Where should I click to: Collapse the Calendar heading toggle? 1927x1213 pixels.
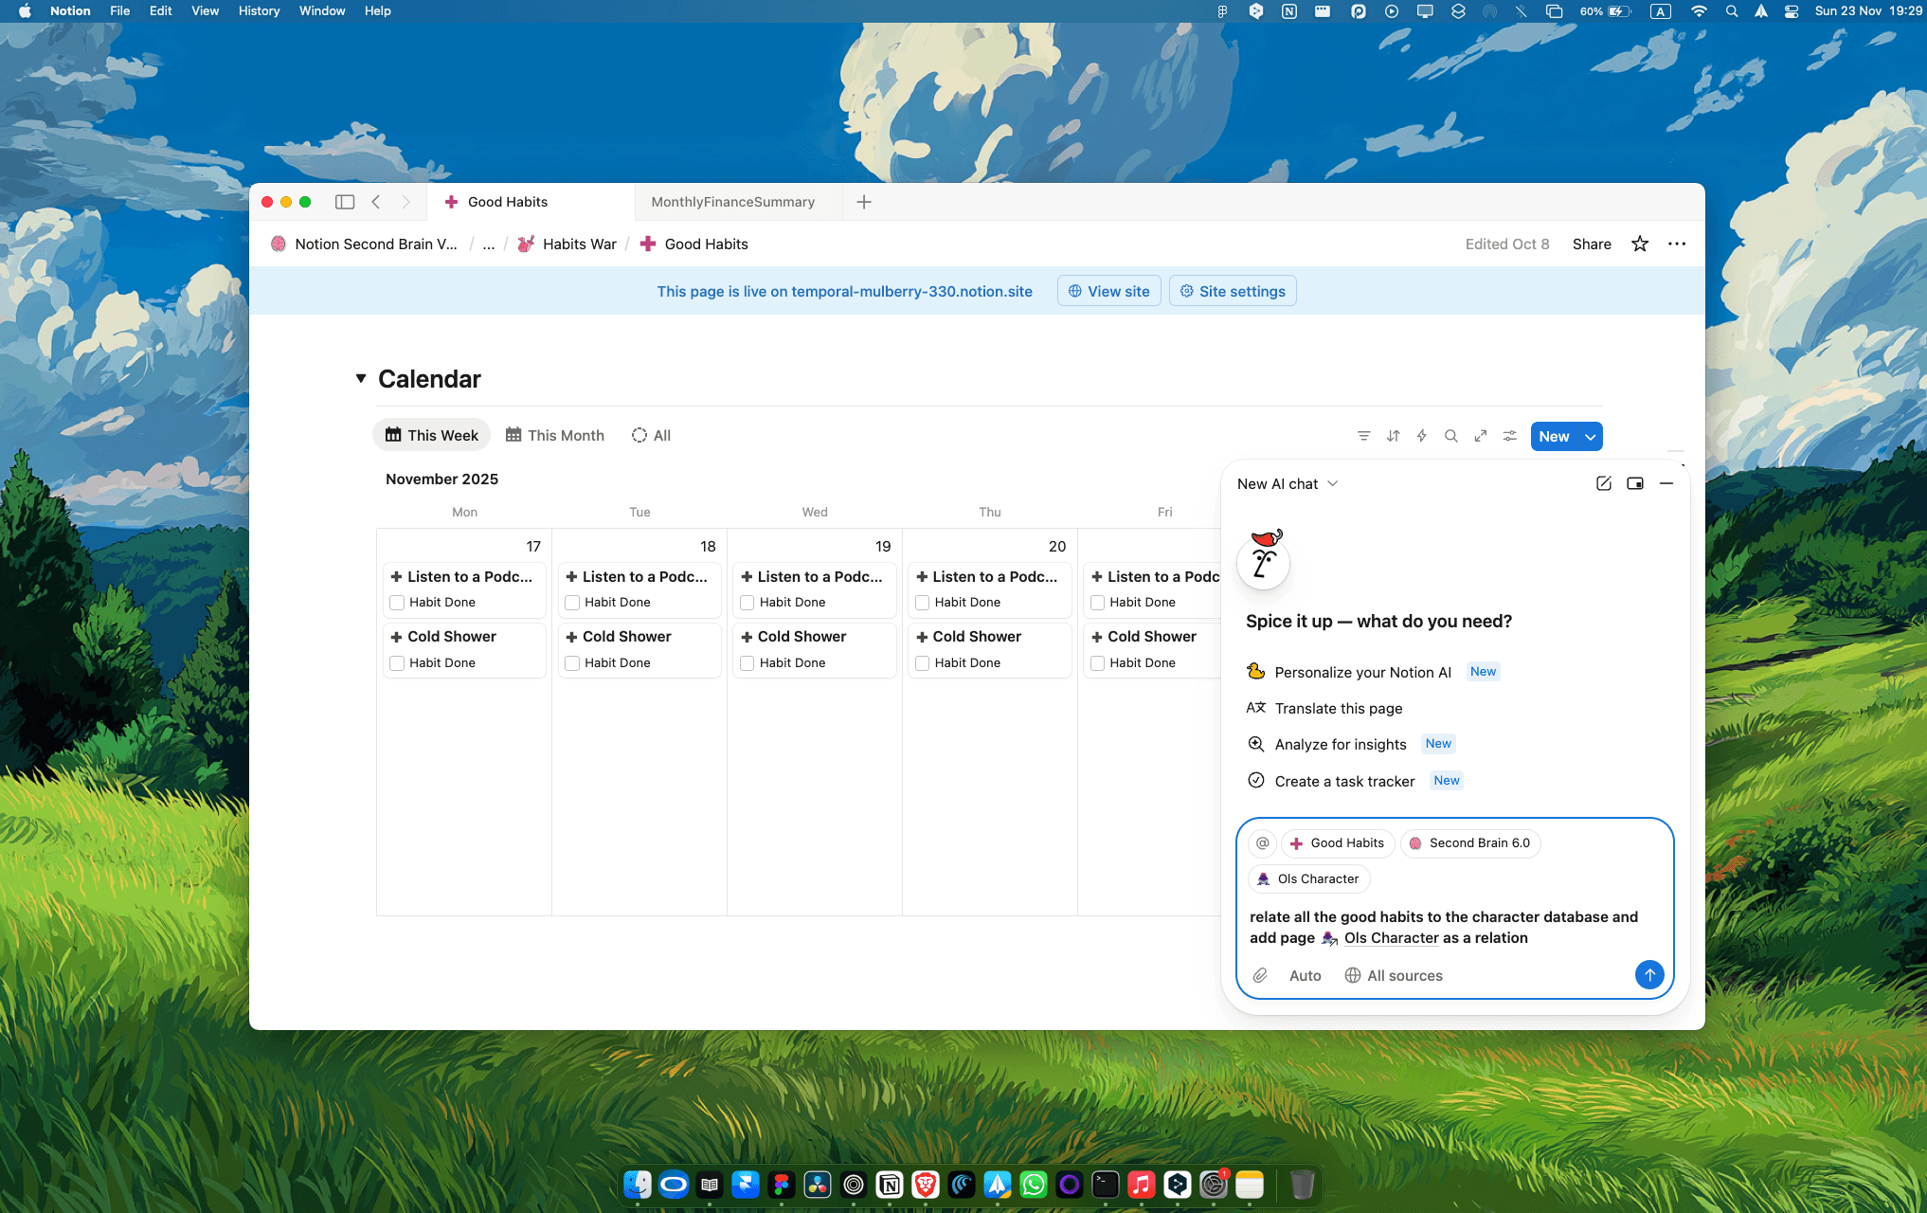coord(361,378)
